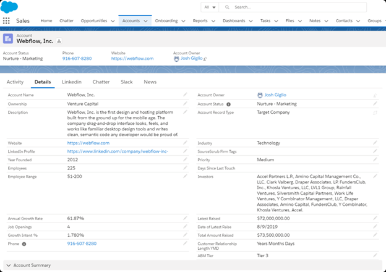Expand Tasks nav dropdown chevron
Screen dimensions: 386x272
[x=277, y=21]
